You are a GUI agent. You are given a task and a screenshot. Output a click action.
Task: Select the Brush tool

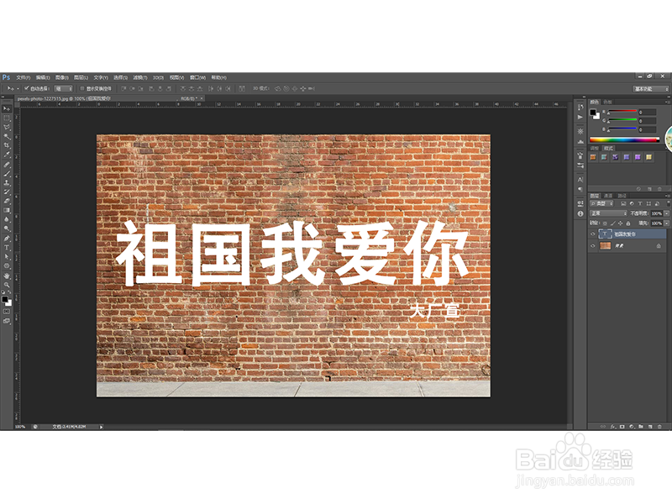[x=7, y=174]
